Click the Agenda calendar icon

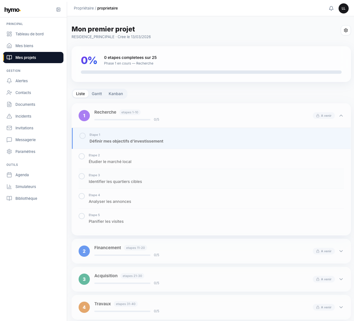[x=9, y=175]
